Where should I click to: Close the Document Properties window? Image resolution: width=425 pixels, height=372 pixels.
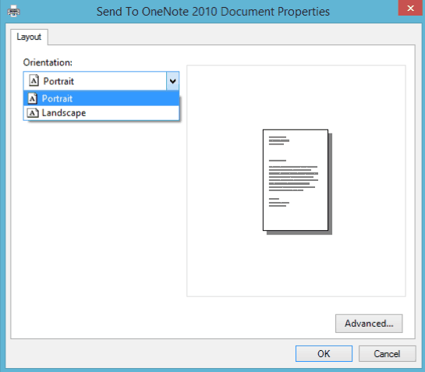click(410, 8)
